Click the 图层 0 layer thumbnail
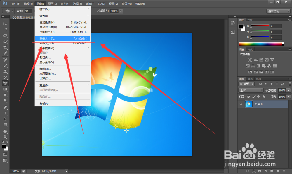 click(248, 104)
